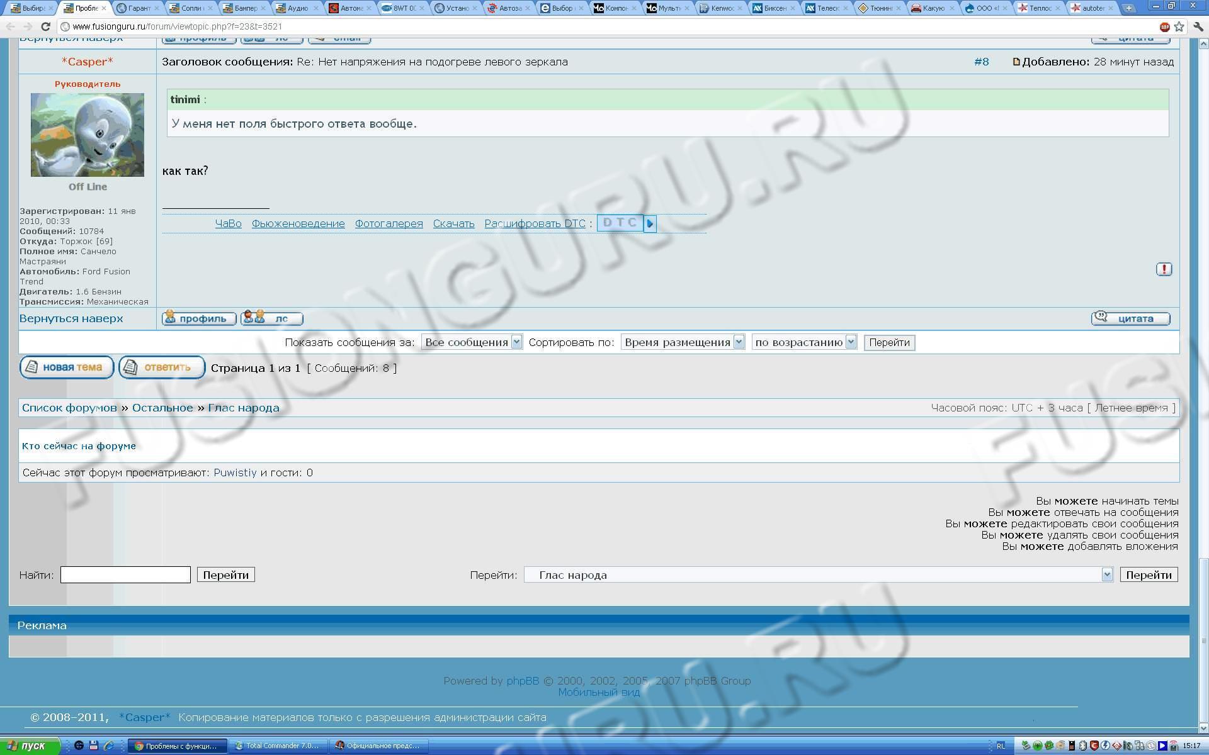Click the 'ответить' reply button
Screen dimensions: 1209x755
coord(162,367)
